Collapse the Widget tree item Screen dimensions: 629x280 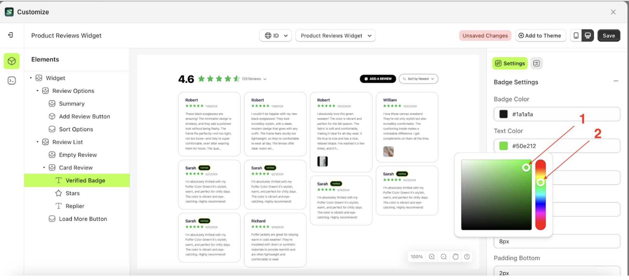coord(31,78)
